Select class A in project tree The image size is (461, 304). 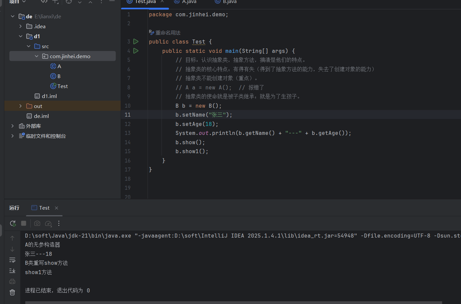(62, 66)
